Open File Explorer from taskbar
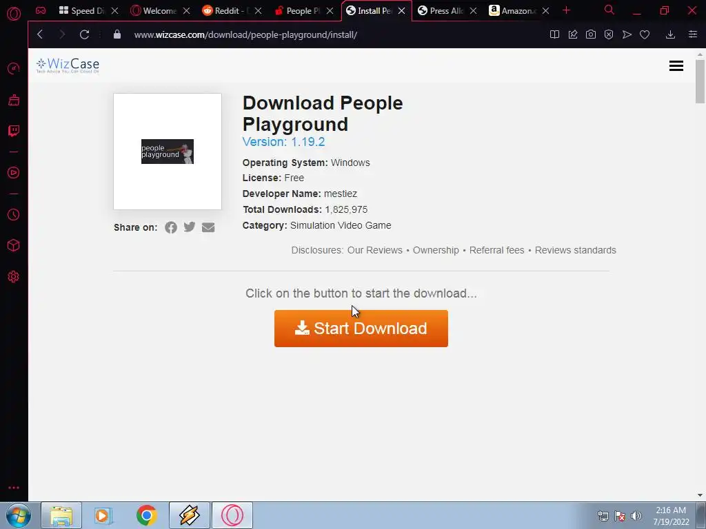 (61, 515)
